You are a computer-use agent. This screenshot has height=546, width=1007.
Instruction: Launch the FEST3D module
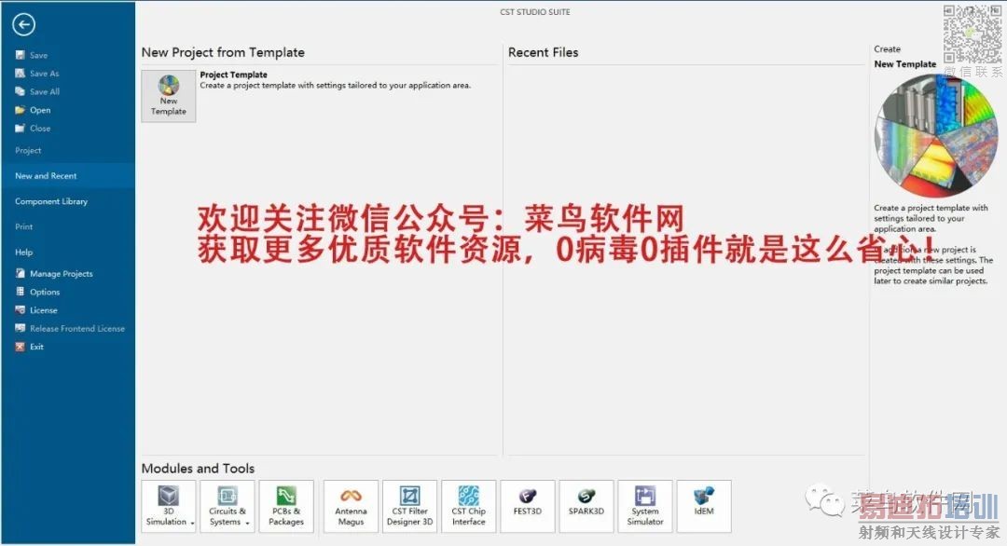pos(527,506)
